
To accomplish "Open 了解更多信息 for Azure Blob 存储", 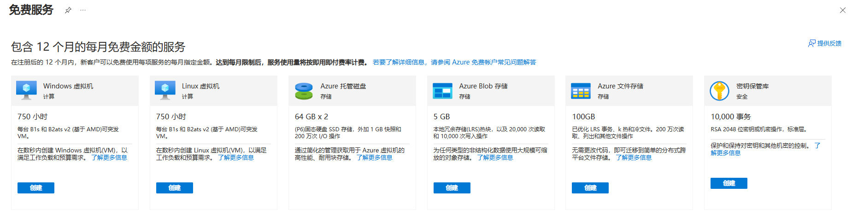I will pos(495,158).
